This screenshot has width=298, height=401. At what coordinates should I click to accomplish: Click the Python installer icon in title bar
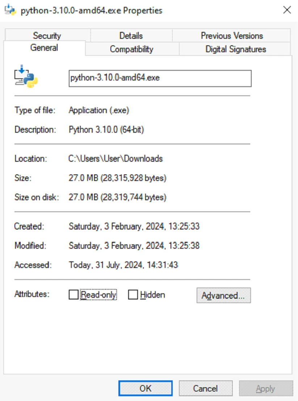point(10,10)
